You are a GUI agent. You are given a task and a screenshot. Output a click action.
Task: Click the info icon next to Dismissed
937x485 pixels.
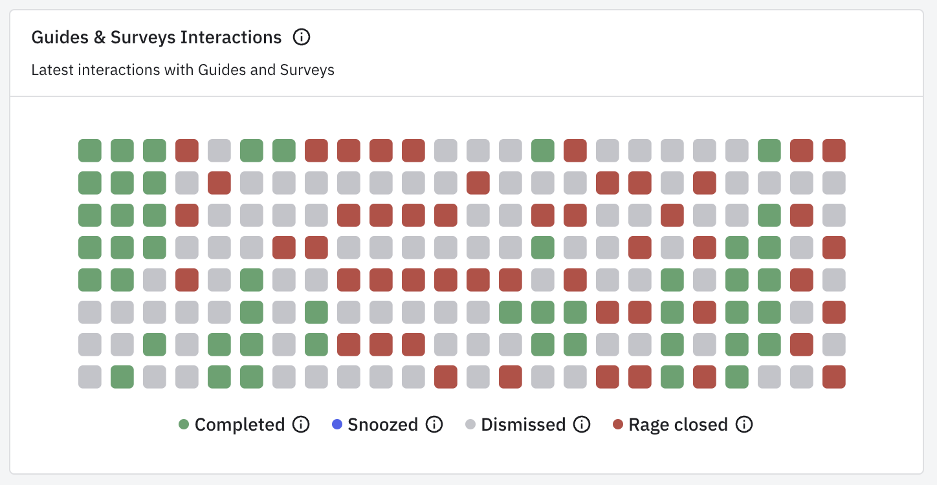click(582, 425)
